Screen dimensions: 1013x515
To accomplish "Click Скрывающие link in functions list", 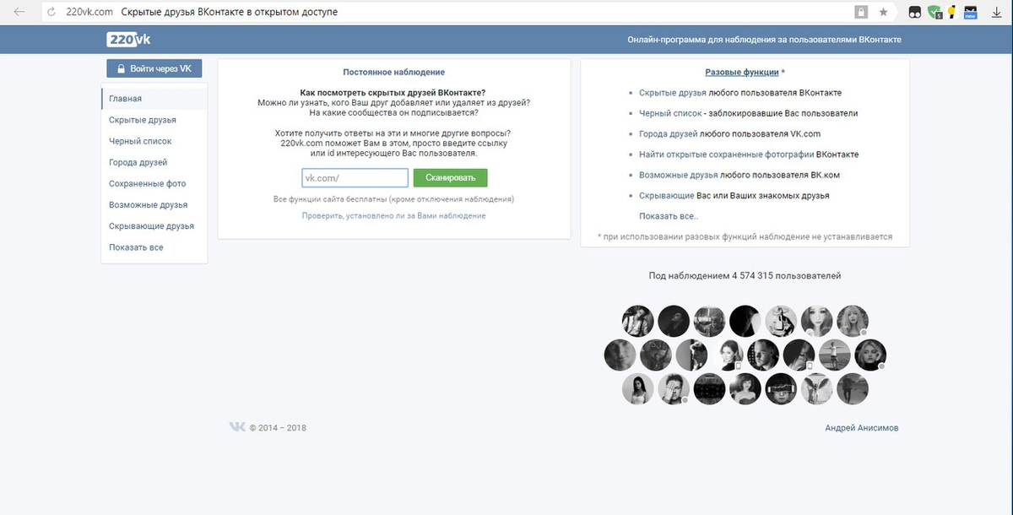I will [666, 195].
